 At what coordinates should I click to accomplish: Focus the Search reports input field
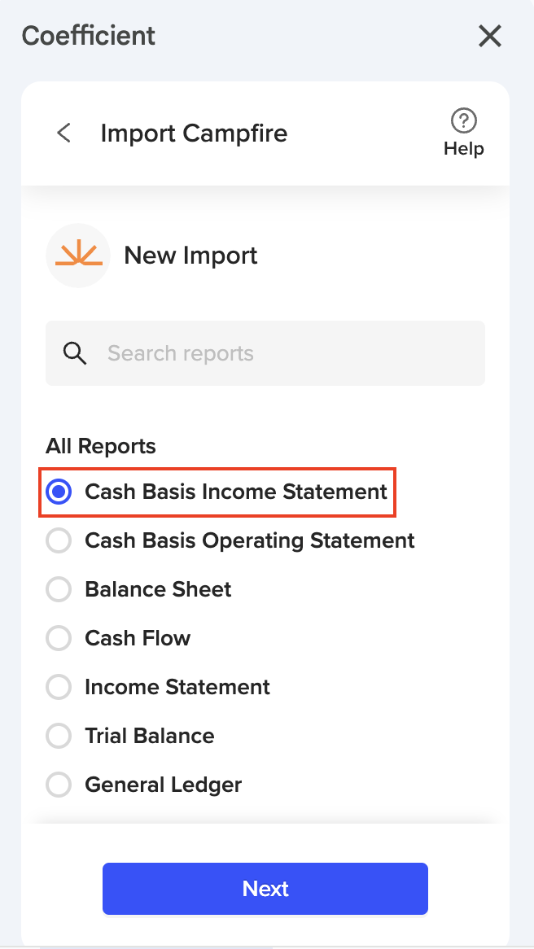(x=285, y=353)
